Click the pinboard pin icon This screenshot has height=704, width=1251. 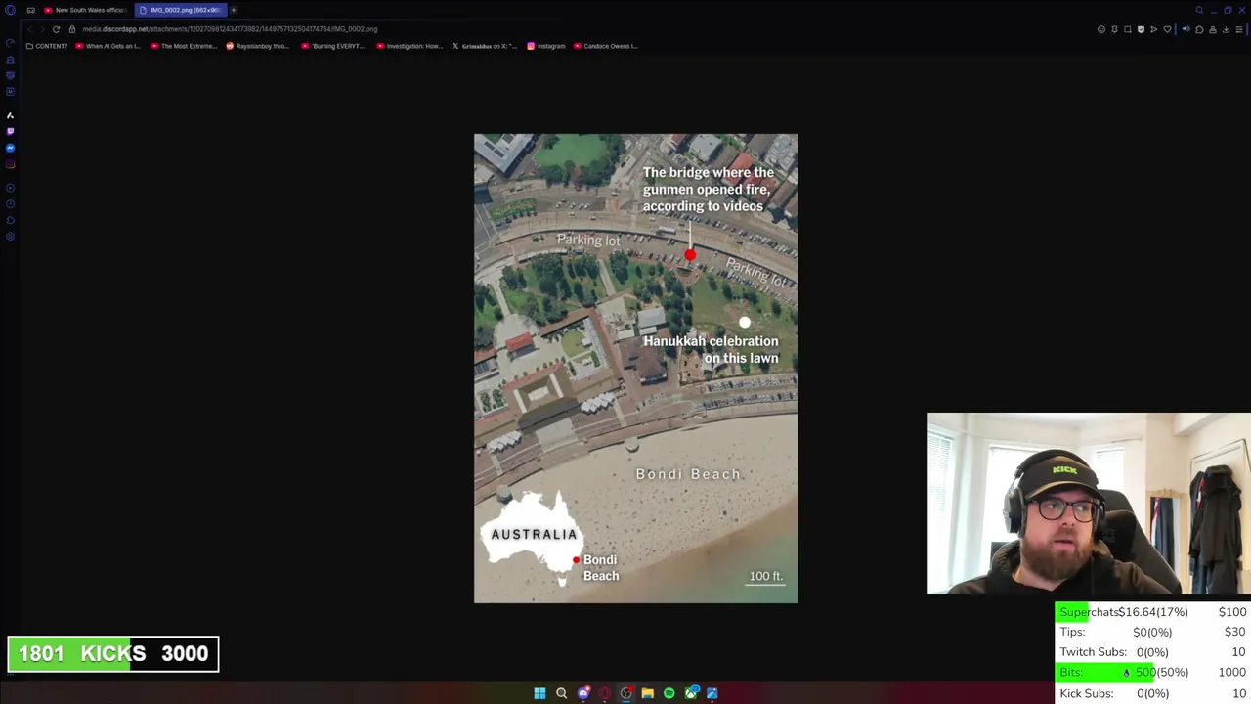coord(1114,29)
